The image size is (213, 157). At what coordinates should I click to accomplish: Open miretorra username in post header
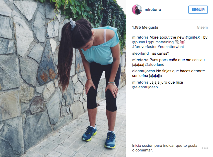click(x=153, y=9)
